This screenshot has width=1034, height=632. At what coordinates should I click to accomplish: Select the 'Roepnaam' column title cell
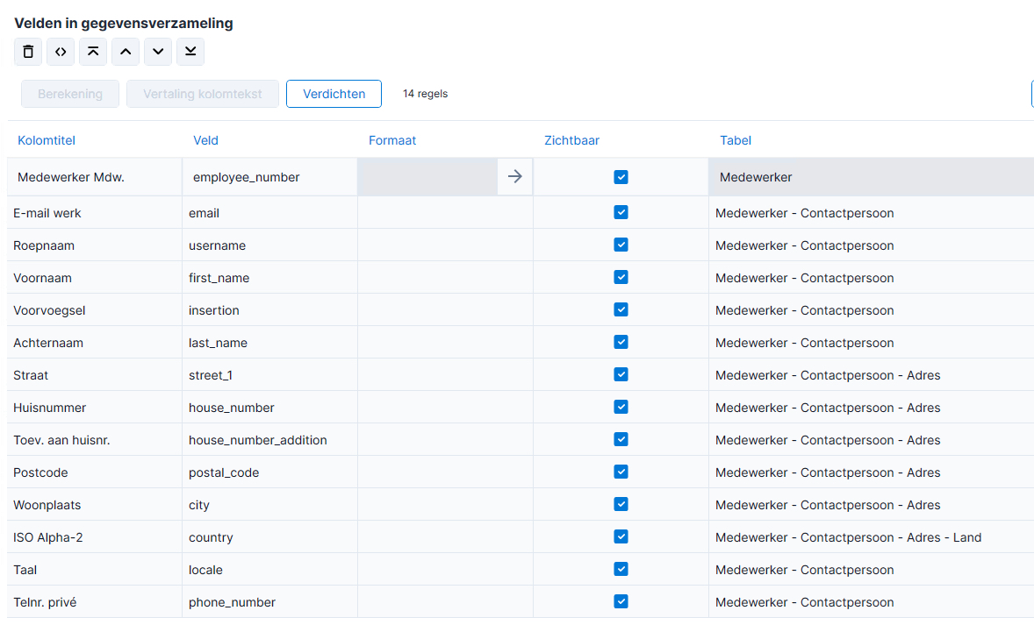point(94,245)
